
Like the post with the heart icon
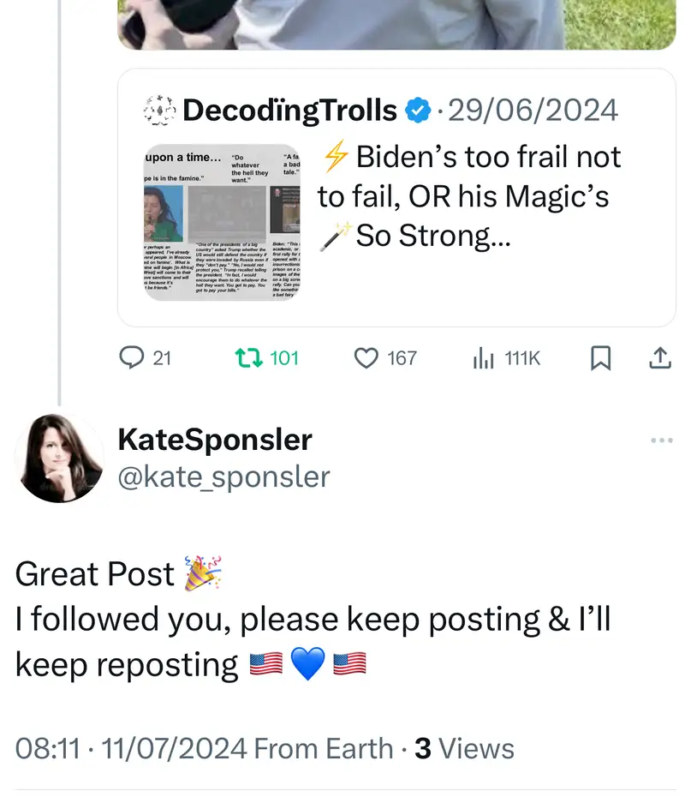point(366,358)
